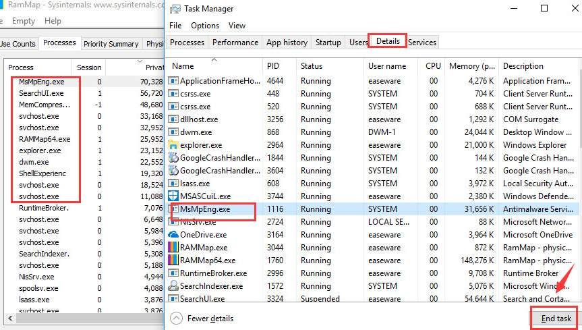Click the OneDrive.exe cloud icon
582x330 pixels.
174,234
